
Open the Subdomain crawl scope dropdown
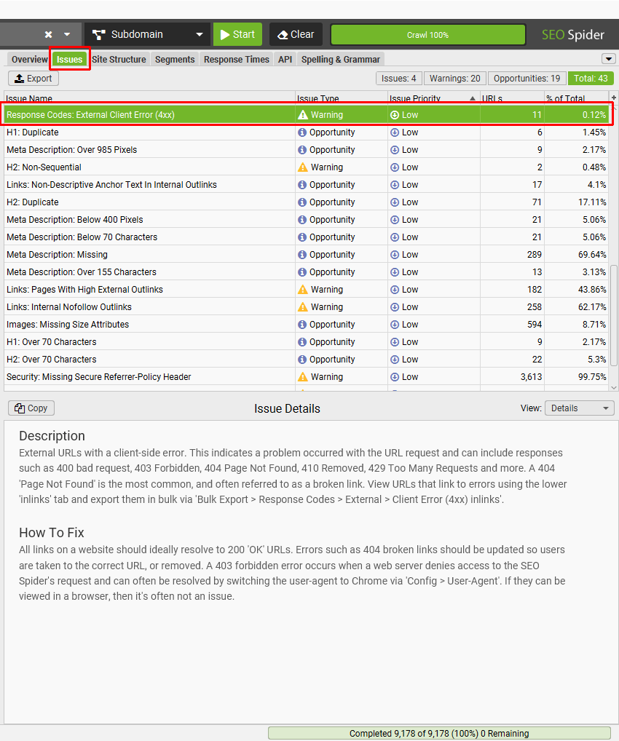pos(198,33)
